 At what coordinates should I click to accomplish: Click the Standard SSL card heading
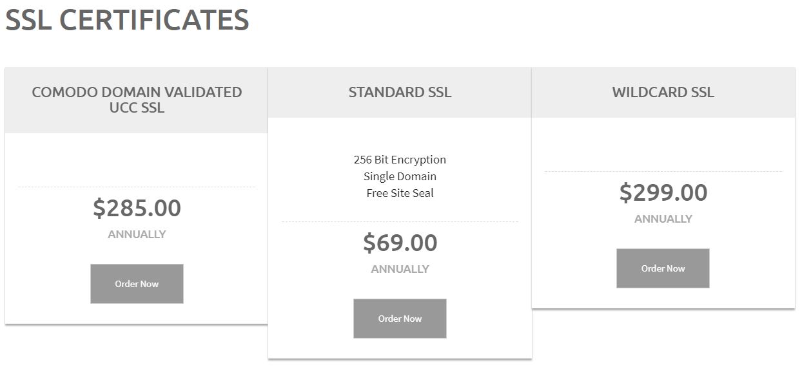[400, 92]
